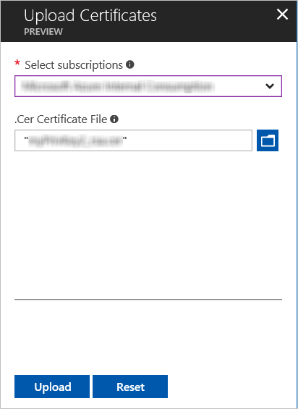Viewport: 298px width, 409px height.
Task: Click the PREVIEW label under the title
Action: 43,32
